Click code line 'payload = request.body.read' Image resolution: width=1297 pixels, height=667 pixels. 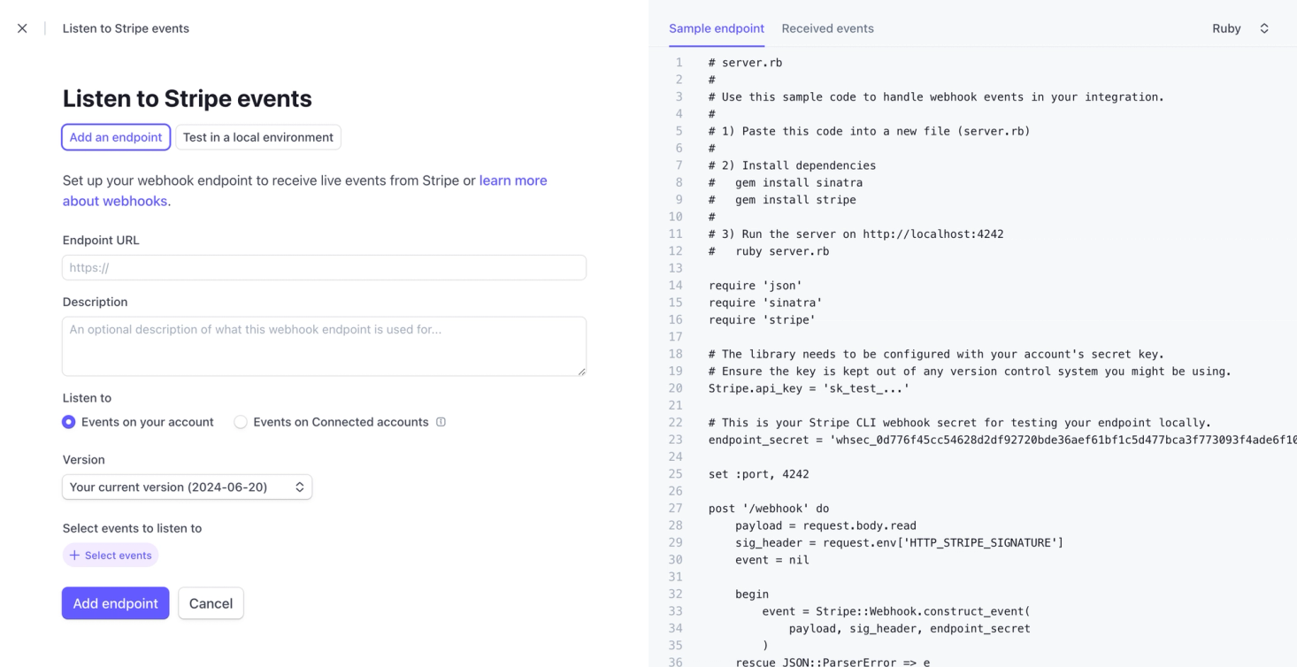click(x=825, y=525)
